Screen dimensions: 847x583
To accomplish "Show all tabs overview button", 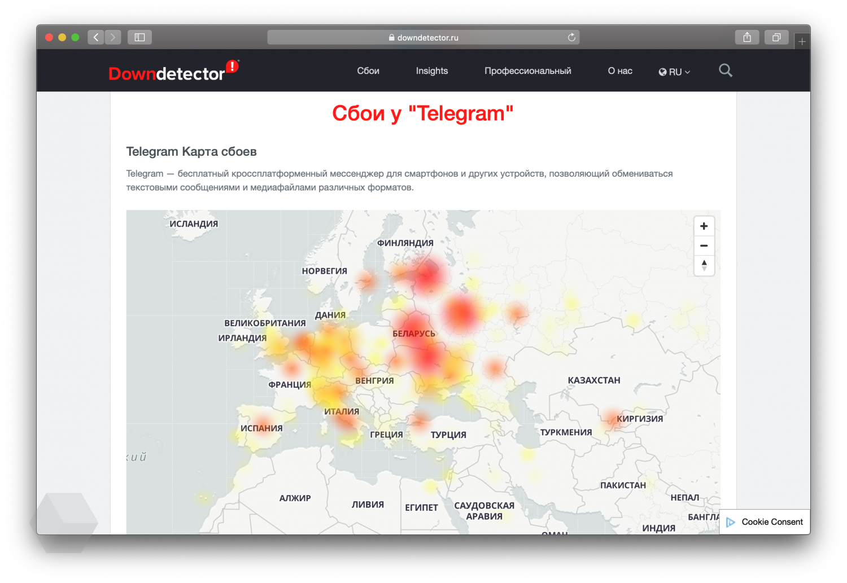I will (776, 37).
